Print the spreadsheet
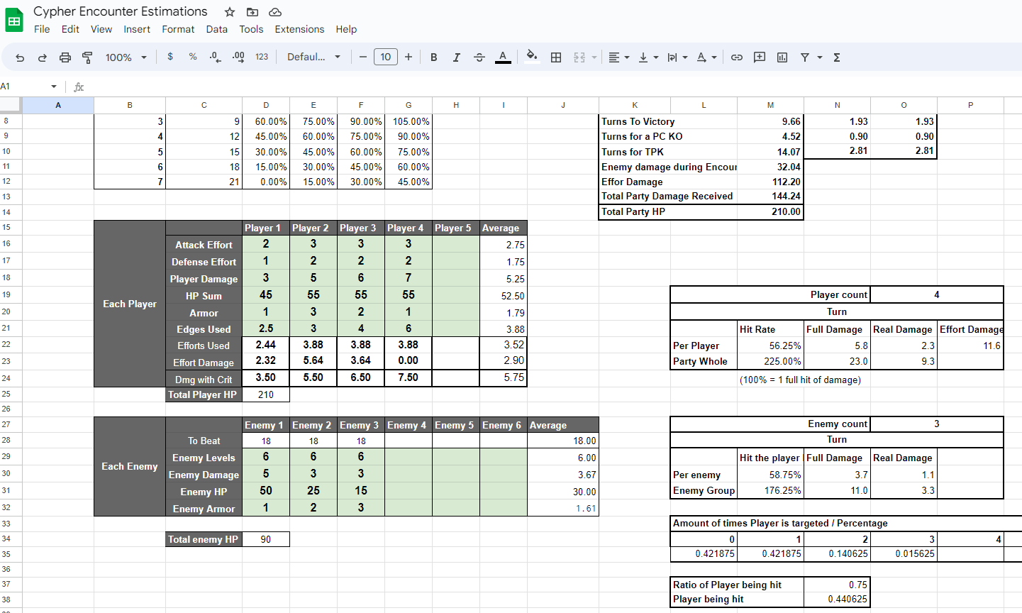 [65, 57]
